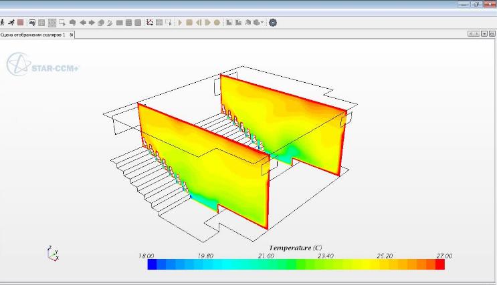Image resolution: width=497 pixels, height=285 pixels.
Task: Click the right arrow toolbar icon
Action: coord(92,22)
